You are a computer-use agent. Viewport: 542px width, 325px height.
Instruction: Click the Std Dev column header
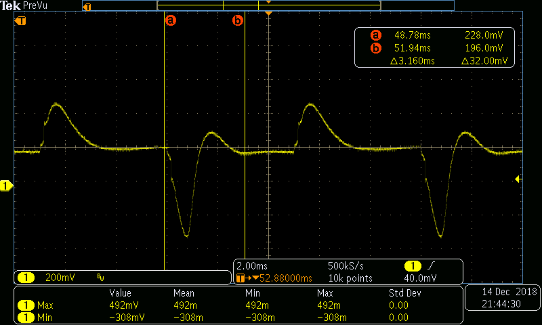404,293
